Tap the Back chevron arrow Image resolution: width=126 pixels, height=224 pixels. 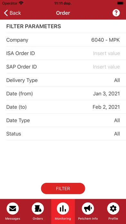(x=6, y=13)
